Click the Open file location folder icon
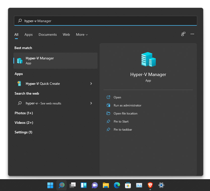Viewport: 210px width, 191px height. pos(108,113)
